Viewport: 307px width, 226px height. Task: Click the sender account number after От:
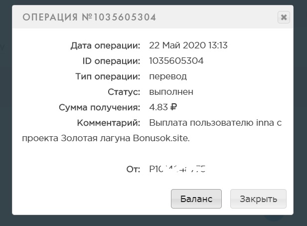tap(177, 169)
